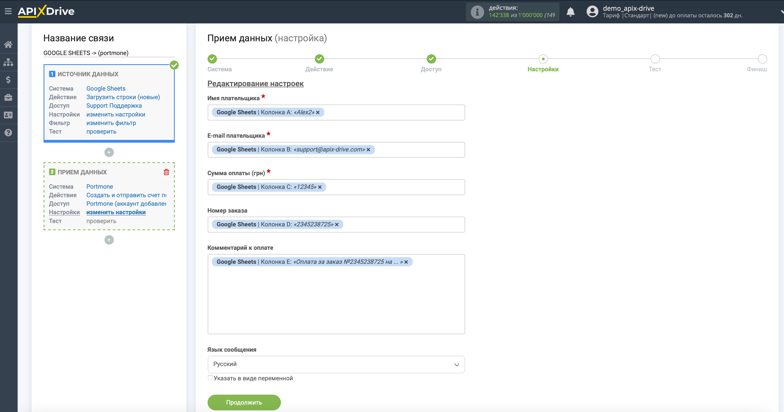Click the Система completed step circle

point(212,59)
